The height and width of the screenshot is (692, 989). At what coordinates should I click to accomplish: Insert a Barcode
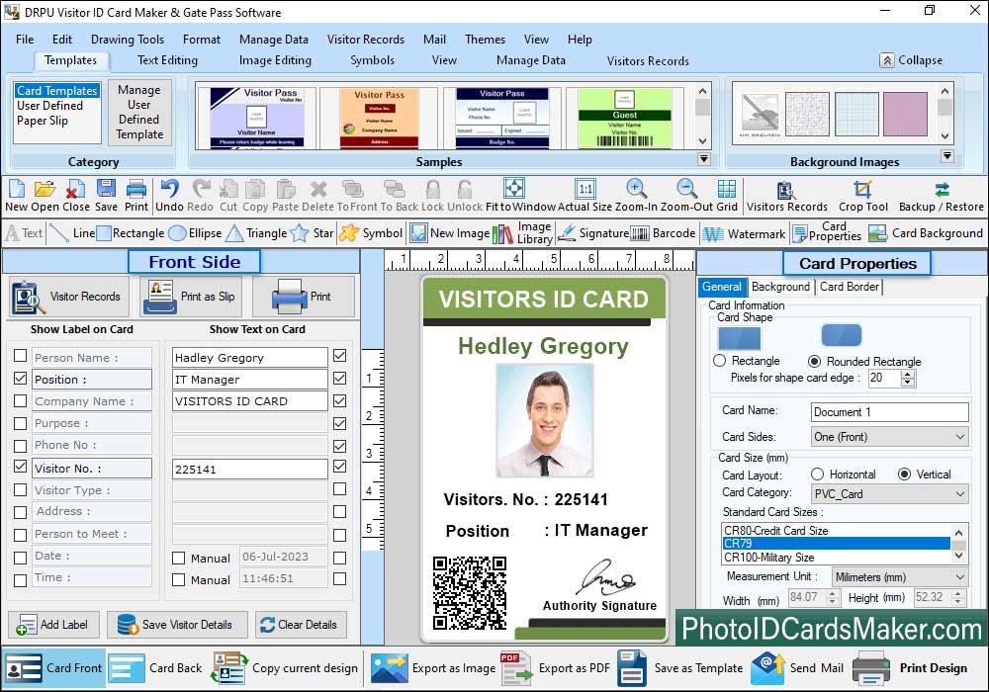click(664, 233)
